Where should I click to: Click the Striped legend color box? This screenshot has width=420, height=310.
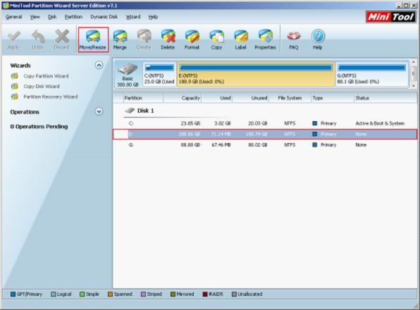[x=144, y=294]
